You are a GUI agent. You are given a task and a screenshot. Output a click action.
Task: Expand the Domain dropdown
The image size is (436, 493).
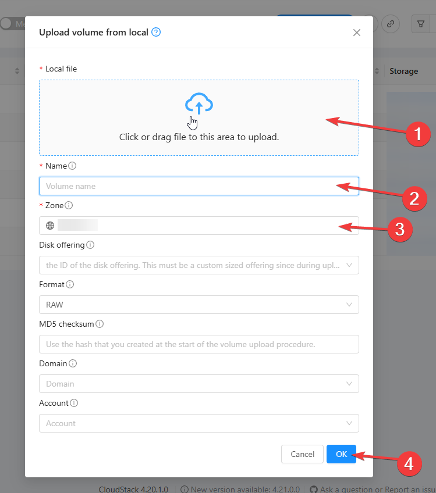tap(198, 384)
